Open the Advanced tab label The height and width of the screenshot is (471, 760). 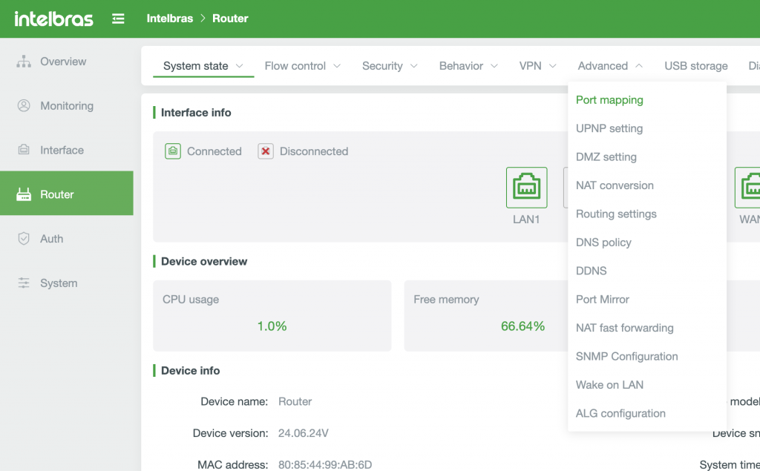pos(603,66)
